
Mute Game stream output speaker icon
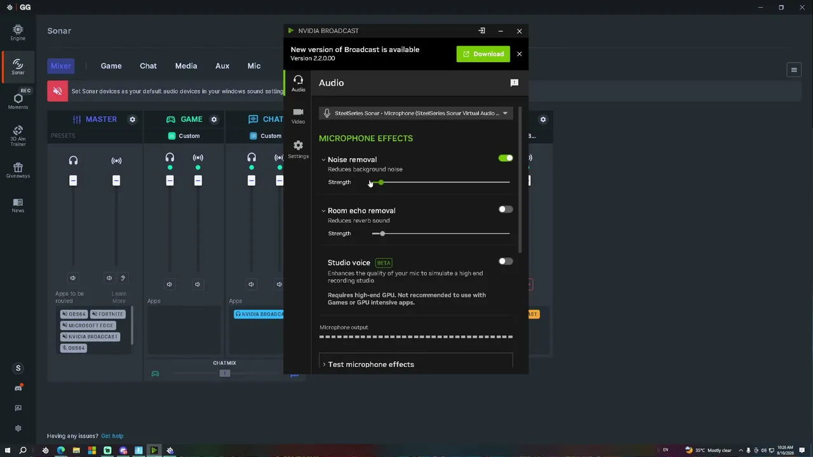198,284
